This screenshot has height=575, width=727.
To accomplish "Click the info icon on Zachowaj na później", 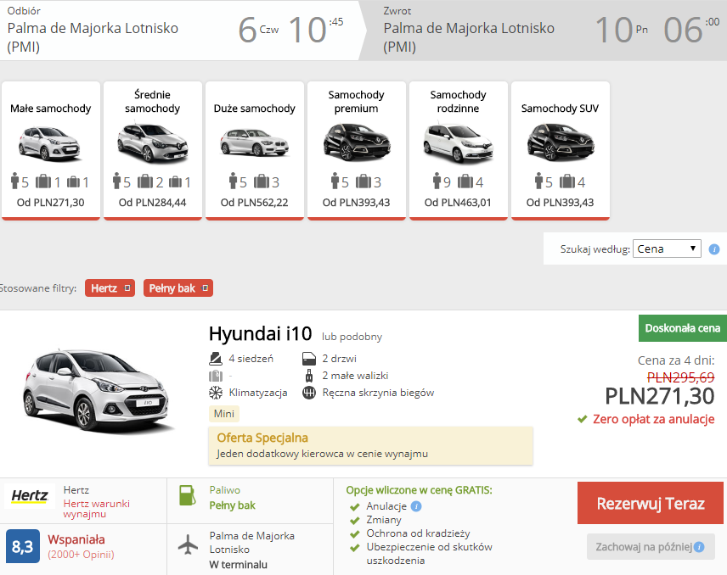I will coord(699,547).
